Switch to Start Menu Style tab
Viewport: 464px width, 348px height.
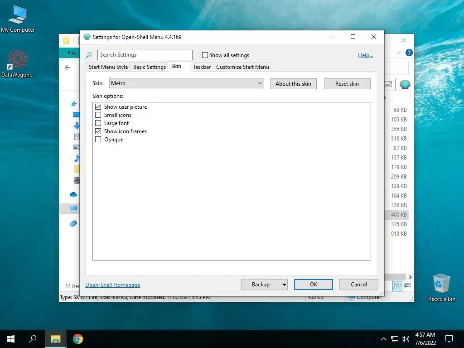click(108, 67)
